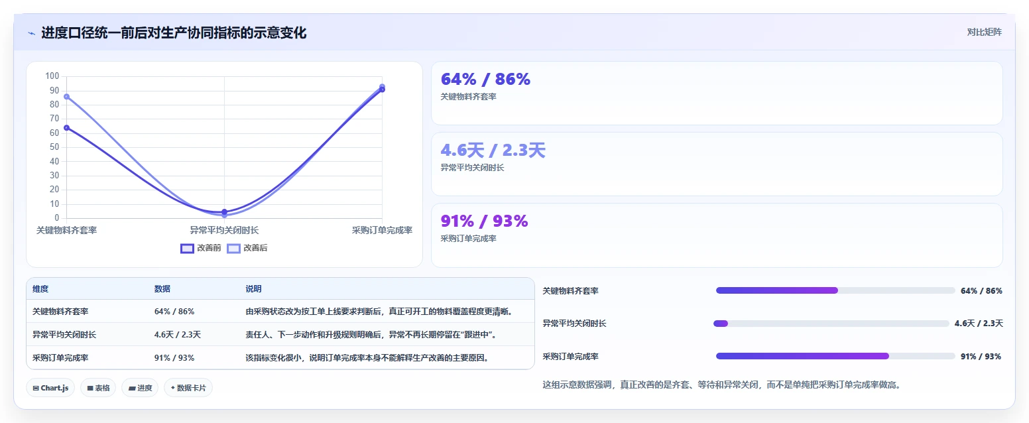Click the description starting 责任人、下一步动作
Viewport: 1029px width, 423px height.
(371, 334)
